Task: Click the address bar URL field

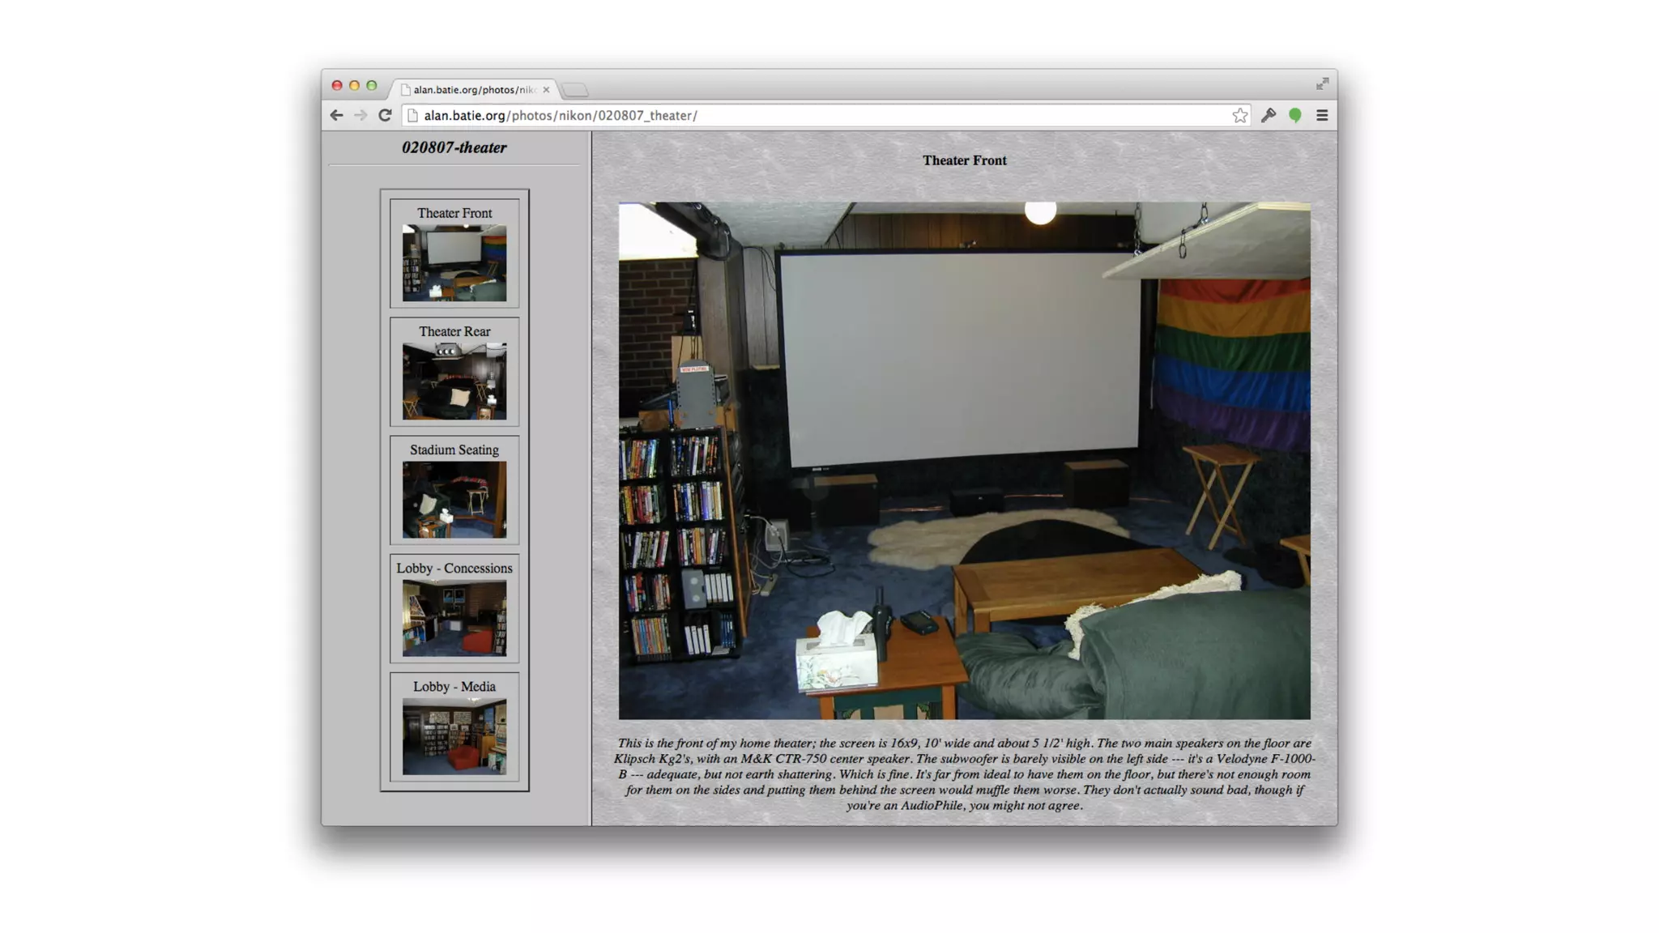Action: [x=810, y=116]
